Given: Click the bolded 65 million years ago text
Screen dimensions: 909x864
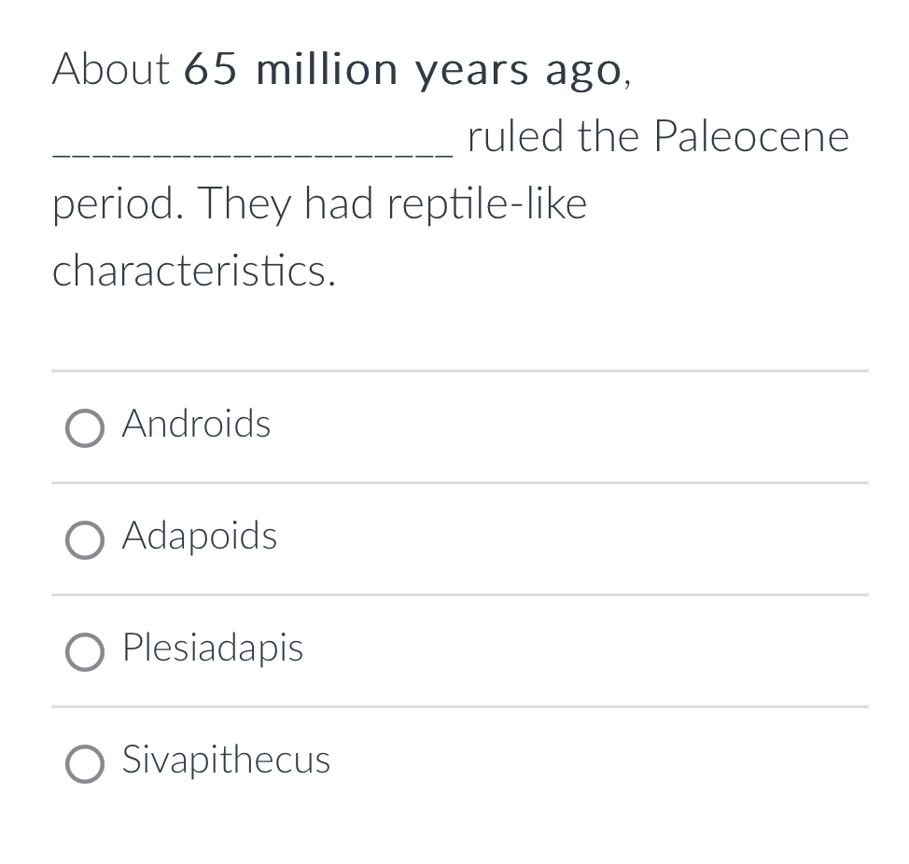Looking at the screenshot, I should click(401, 68).
